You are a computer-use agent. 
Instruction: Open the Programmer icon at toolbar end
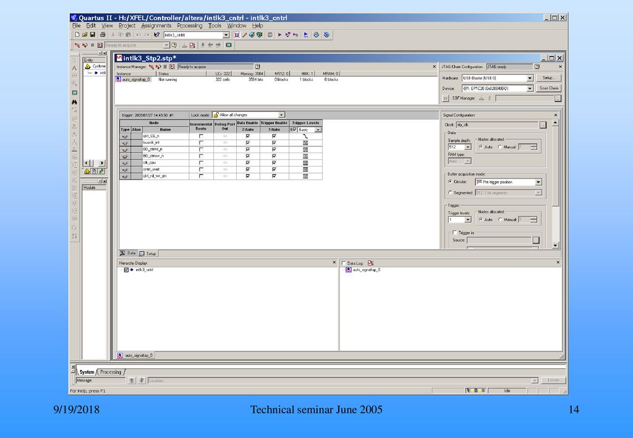coord(326,35)
